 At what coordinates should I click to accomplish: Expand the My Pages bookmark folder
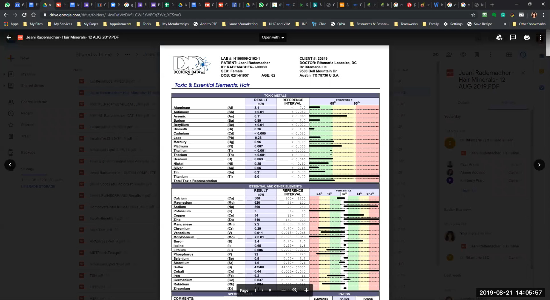point(88,24)
